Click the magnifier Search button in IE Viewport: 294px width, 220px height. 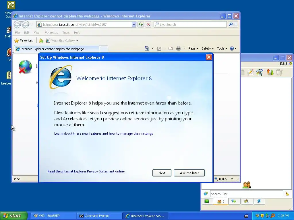tap(231, 24)
